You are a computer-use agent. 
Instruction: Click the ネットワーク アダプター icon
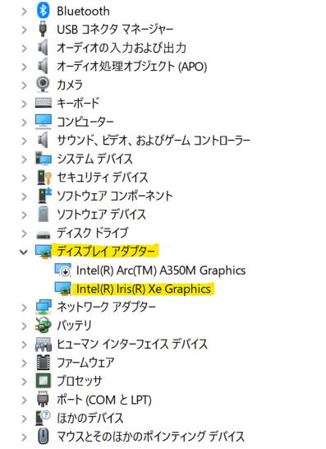click(x=44, y=307)
